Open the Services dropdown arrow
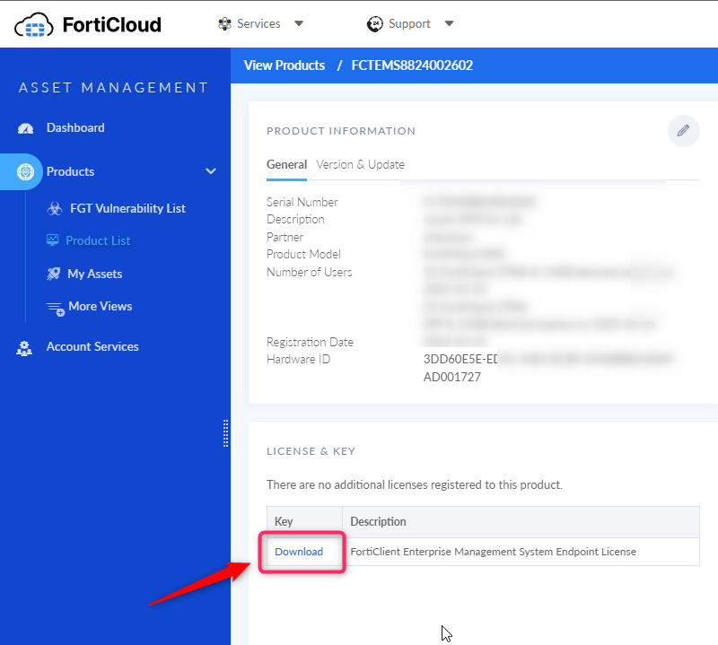This screenshot has width=718, height=645. pos(299,24)
